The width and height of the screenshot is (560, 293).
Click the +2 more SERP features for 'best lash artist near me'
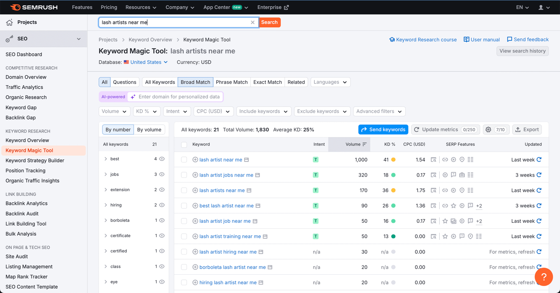[479, 206]
